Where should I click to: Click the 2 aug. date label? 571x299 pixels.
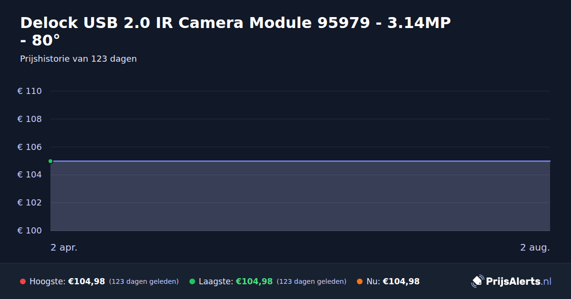point(535,248)
